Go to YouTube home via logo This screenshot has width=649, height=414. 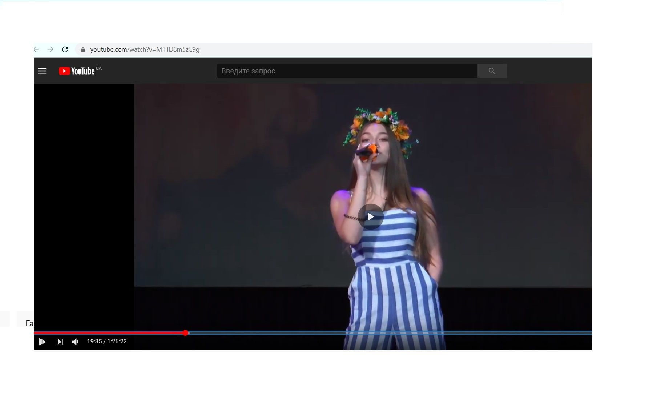(77, 71)
